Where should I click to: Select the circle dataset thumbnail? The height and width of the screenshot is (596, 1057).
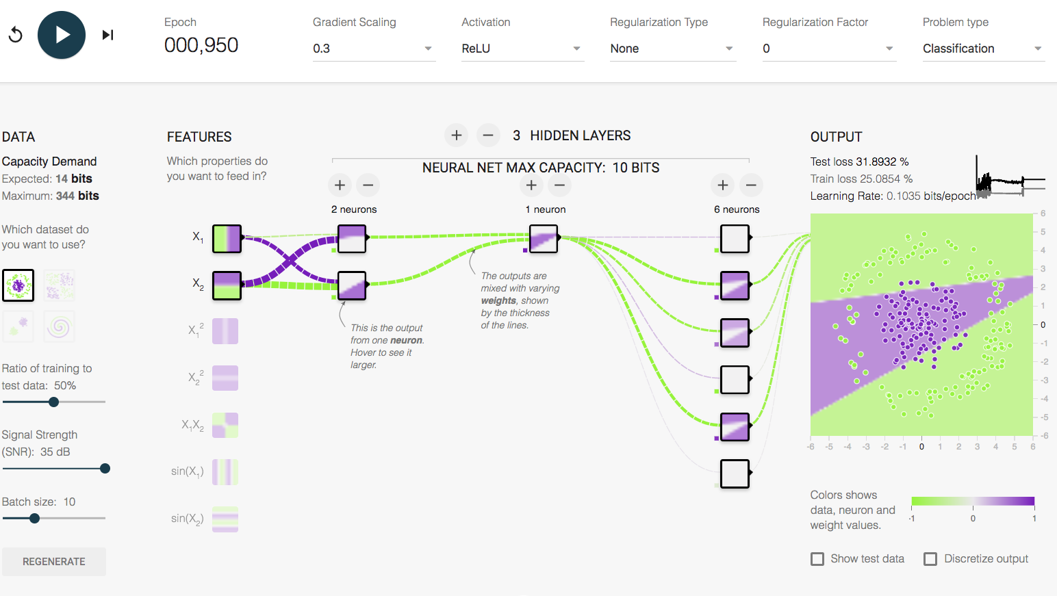18,285
